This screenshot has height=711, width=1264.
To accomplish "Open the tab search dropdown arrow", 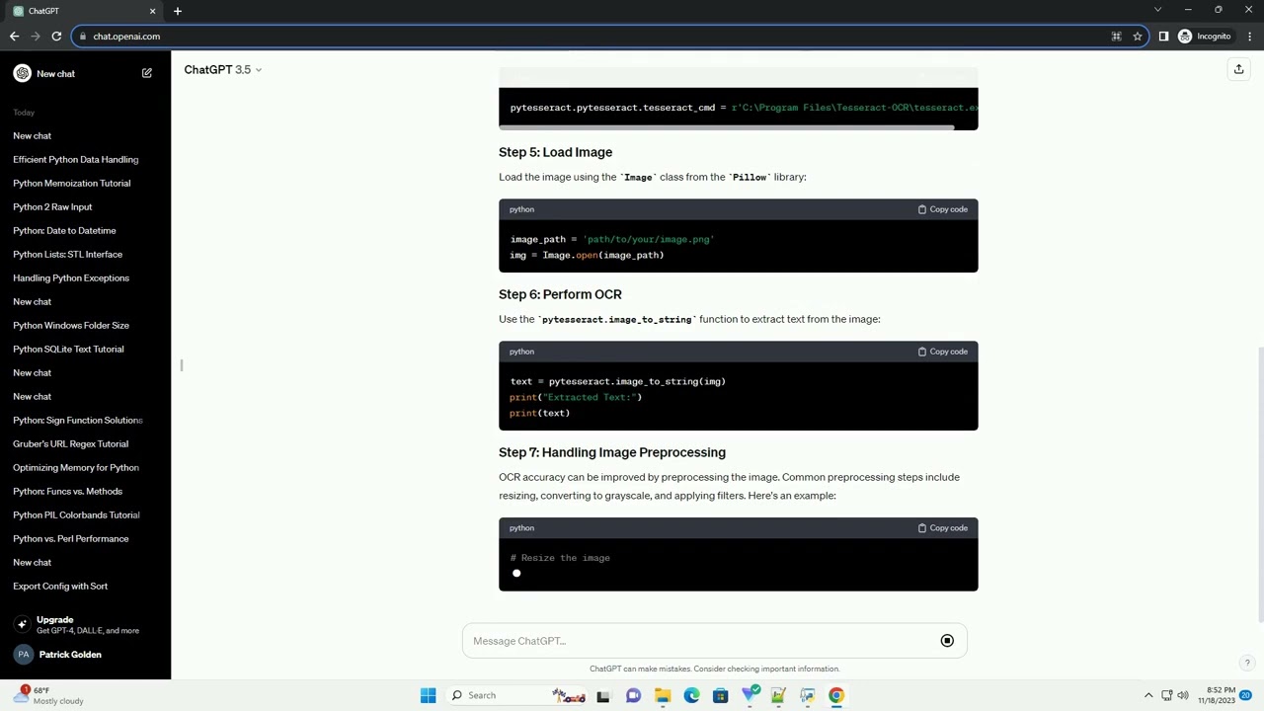I will coord(1157,10).
